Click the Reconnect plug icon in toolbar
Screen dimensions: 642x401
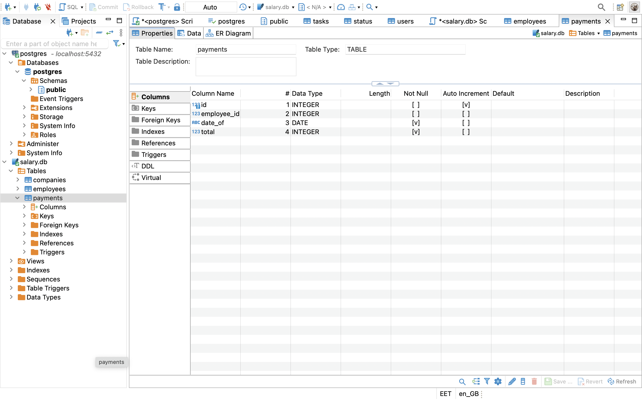coord(37,7)
